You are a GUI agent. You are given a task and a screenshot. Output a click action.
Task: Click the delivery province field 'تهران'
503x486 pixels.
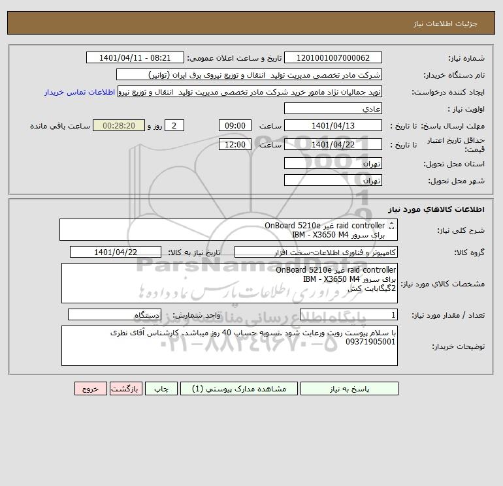click(x=333, y=163)
